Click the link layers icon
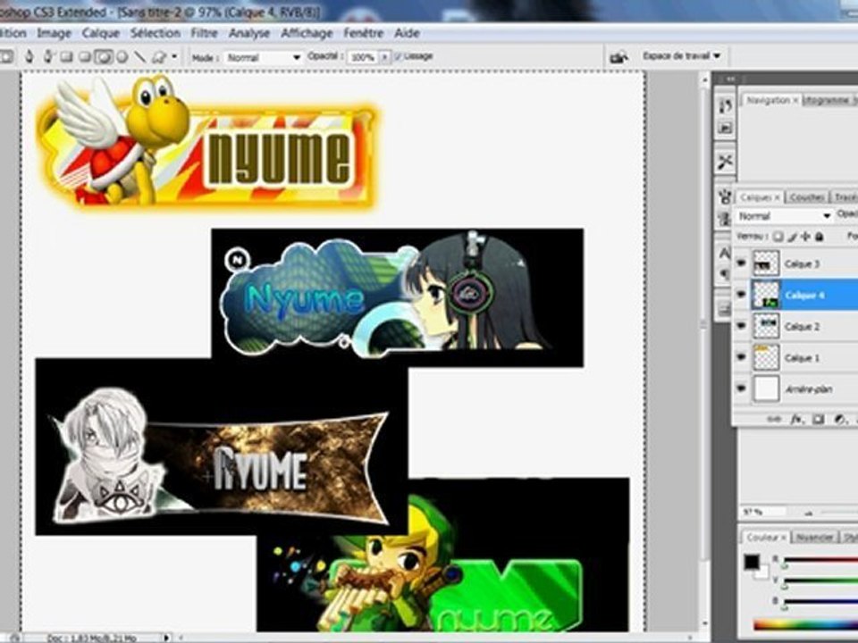Viewport: 858px width, 643px height. pos(774,420)
